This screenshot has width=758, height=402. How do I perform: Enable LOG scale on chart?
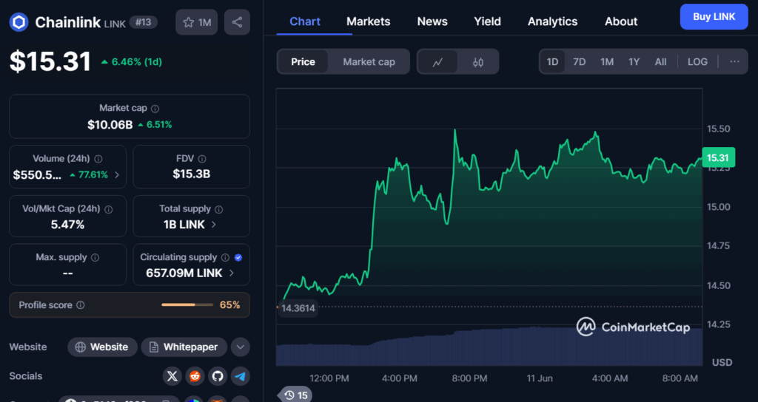tap(697, 62)
